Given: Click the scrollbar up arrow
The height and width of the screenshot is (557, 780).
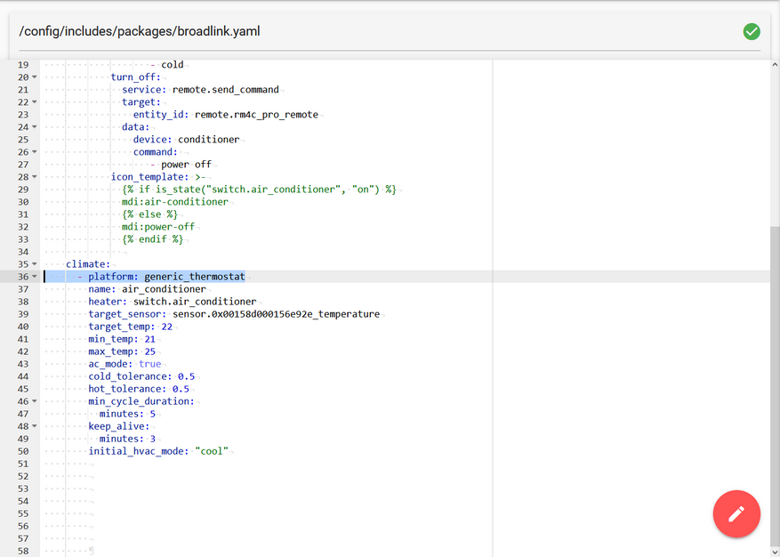Looking at the screenshot, I should click(775, 65).
